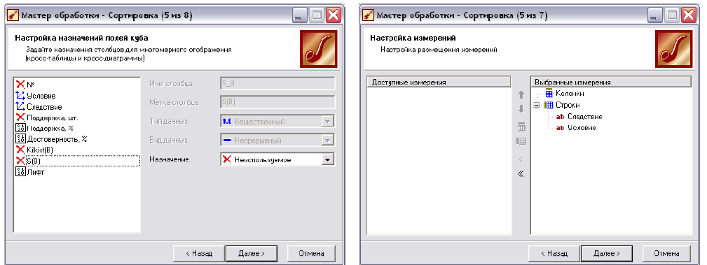Click the Выбранные измерения column header

tap(611, 82)
